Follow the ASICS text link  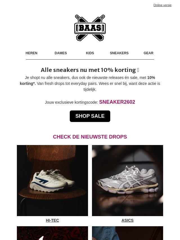click(x=127, y=220)
